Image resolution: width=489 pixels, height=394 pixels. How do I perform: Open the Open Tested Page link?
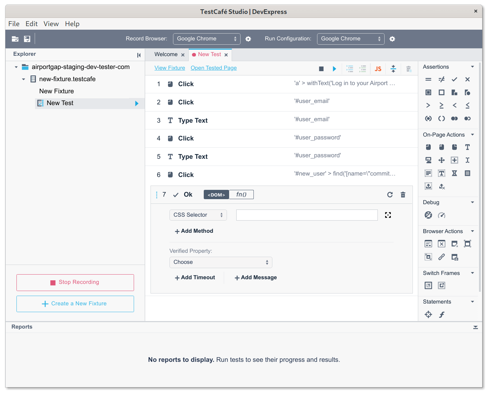[214, 68]
